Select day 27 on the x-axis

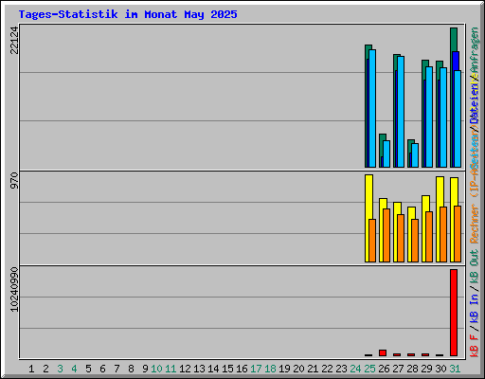[398, 369]
